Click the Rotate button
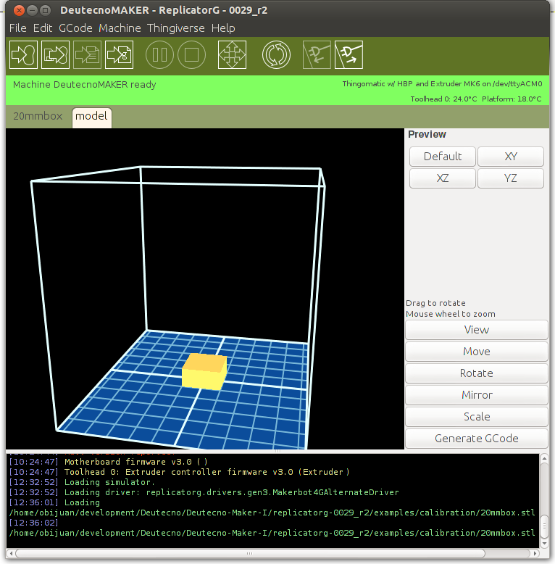The height and width of the screenshot is (564, 555). click(x=476, y=373)
